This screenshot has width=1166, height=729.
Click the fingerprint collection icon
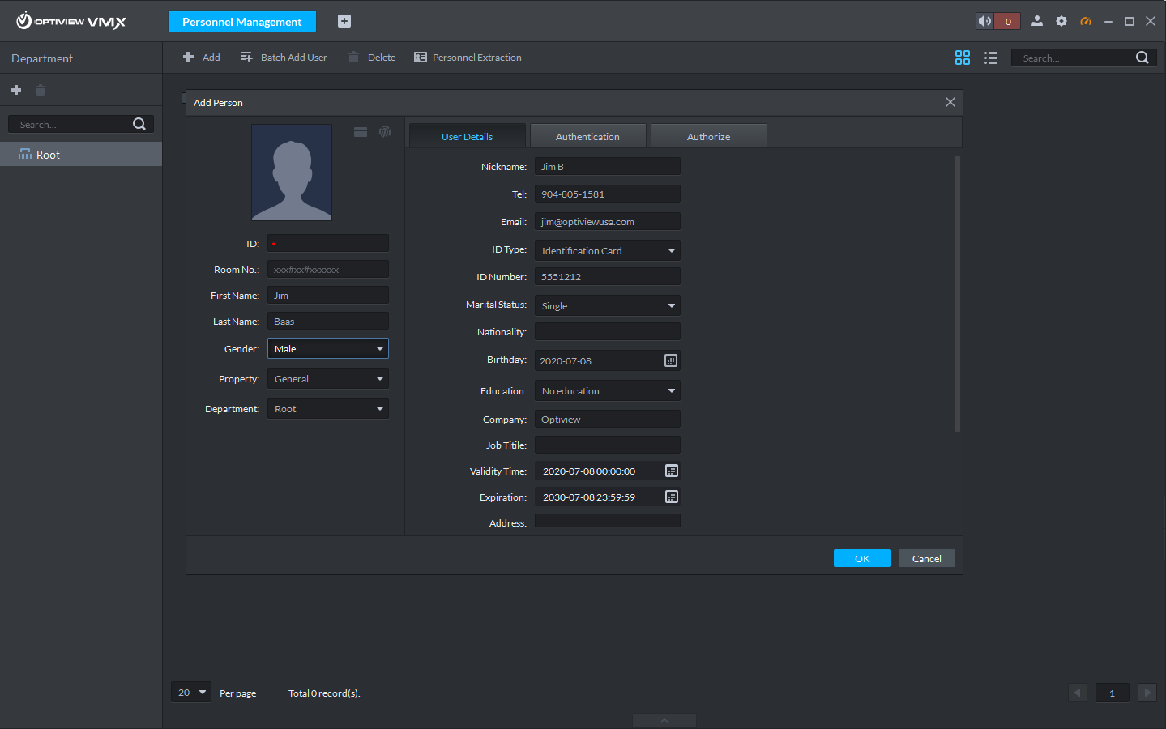383,131
